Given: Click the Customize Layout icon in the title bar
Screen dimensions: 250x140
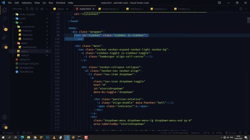Looking at the screenshot, I should (x=220, y=3).
